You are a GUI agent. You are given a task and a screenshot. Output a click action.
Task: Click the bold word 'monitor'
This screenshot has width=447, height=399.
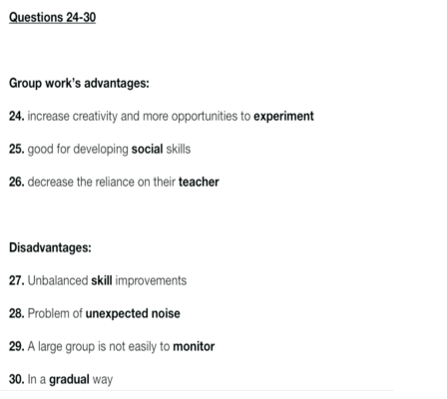coord(194,346)
